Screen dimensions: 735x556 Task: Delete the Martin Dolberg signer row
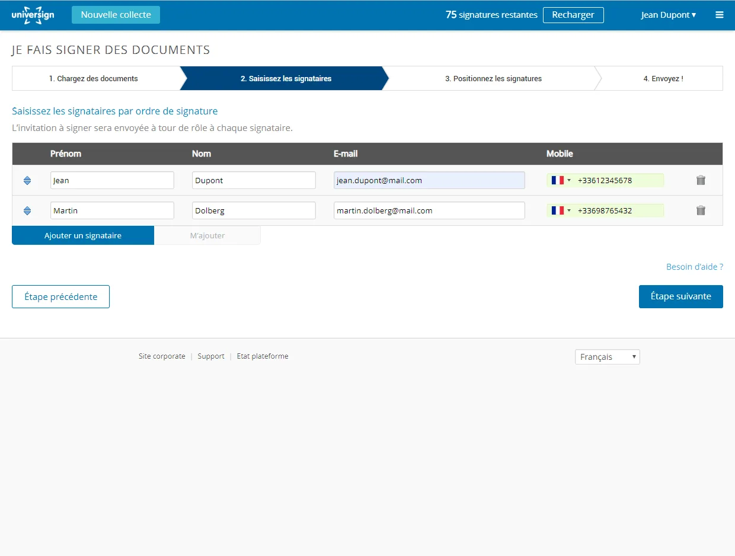point(701,210)
